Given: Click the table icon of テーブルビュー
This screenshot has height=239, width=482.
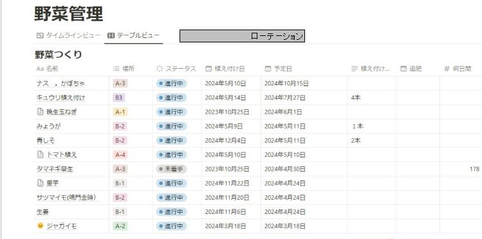Looking at the screenshot, I should [111, 35].
